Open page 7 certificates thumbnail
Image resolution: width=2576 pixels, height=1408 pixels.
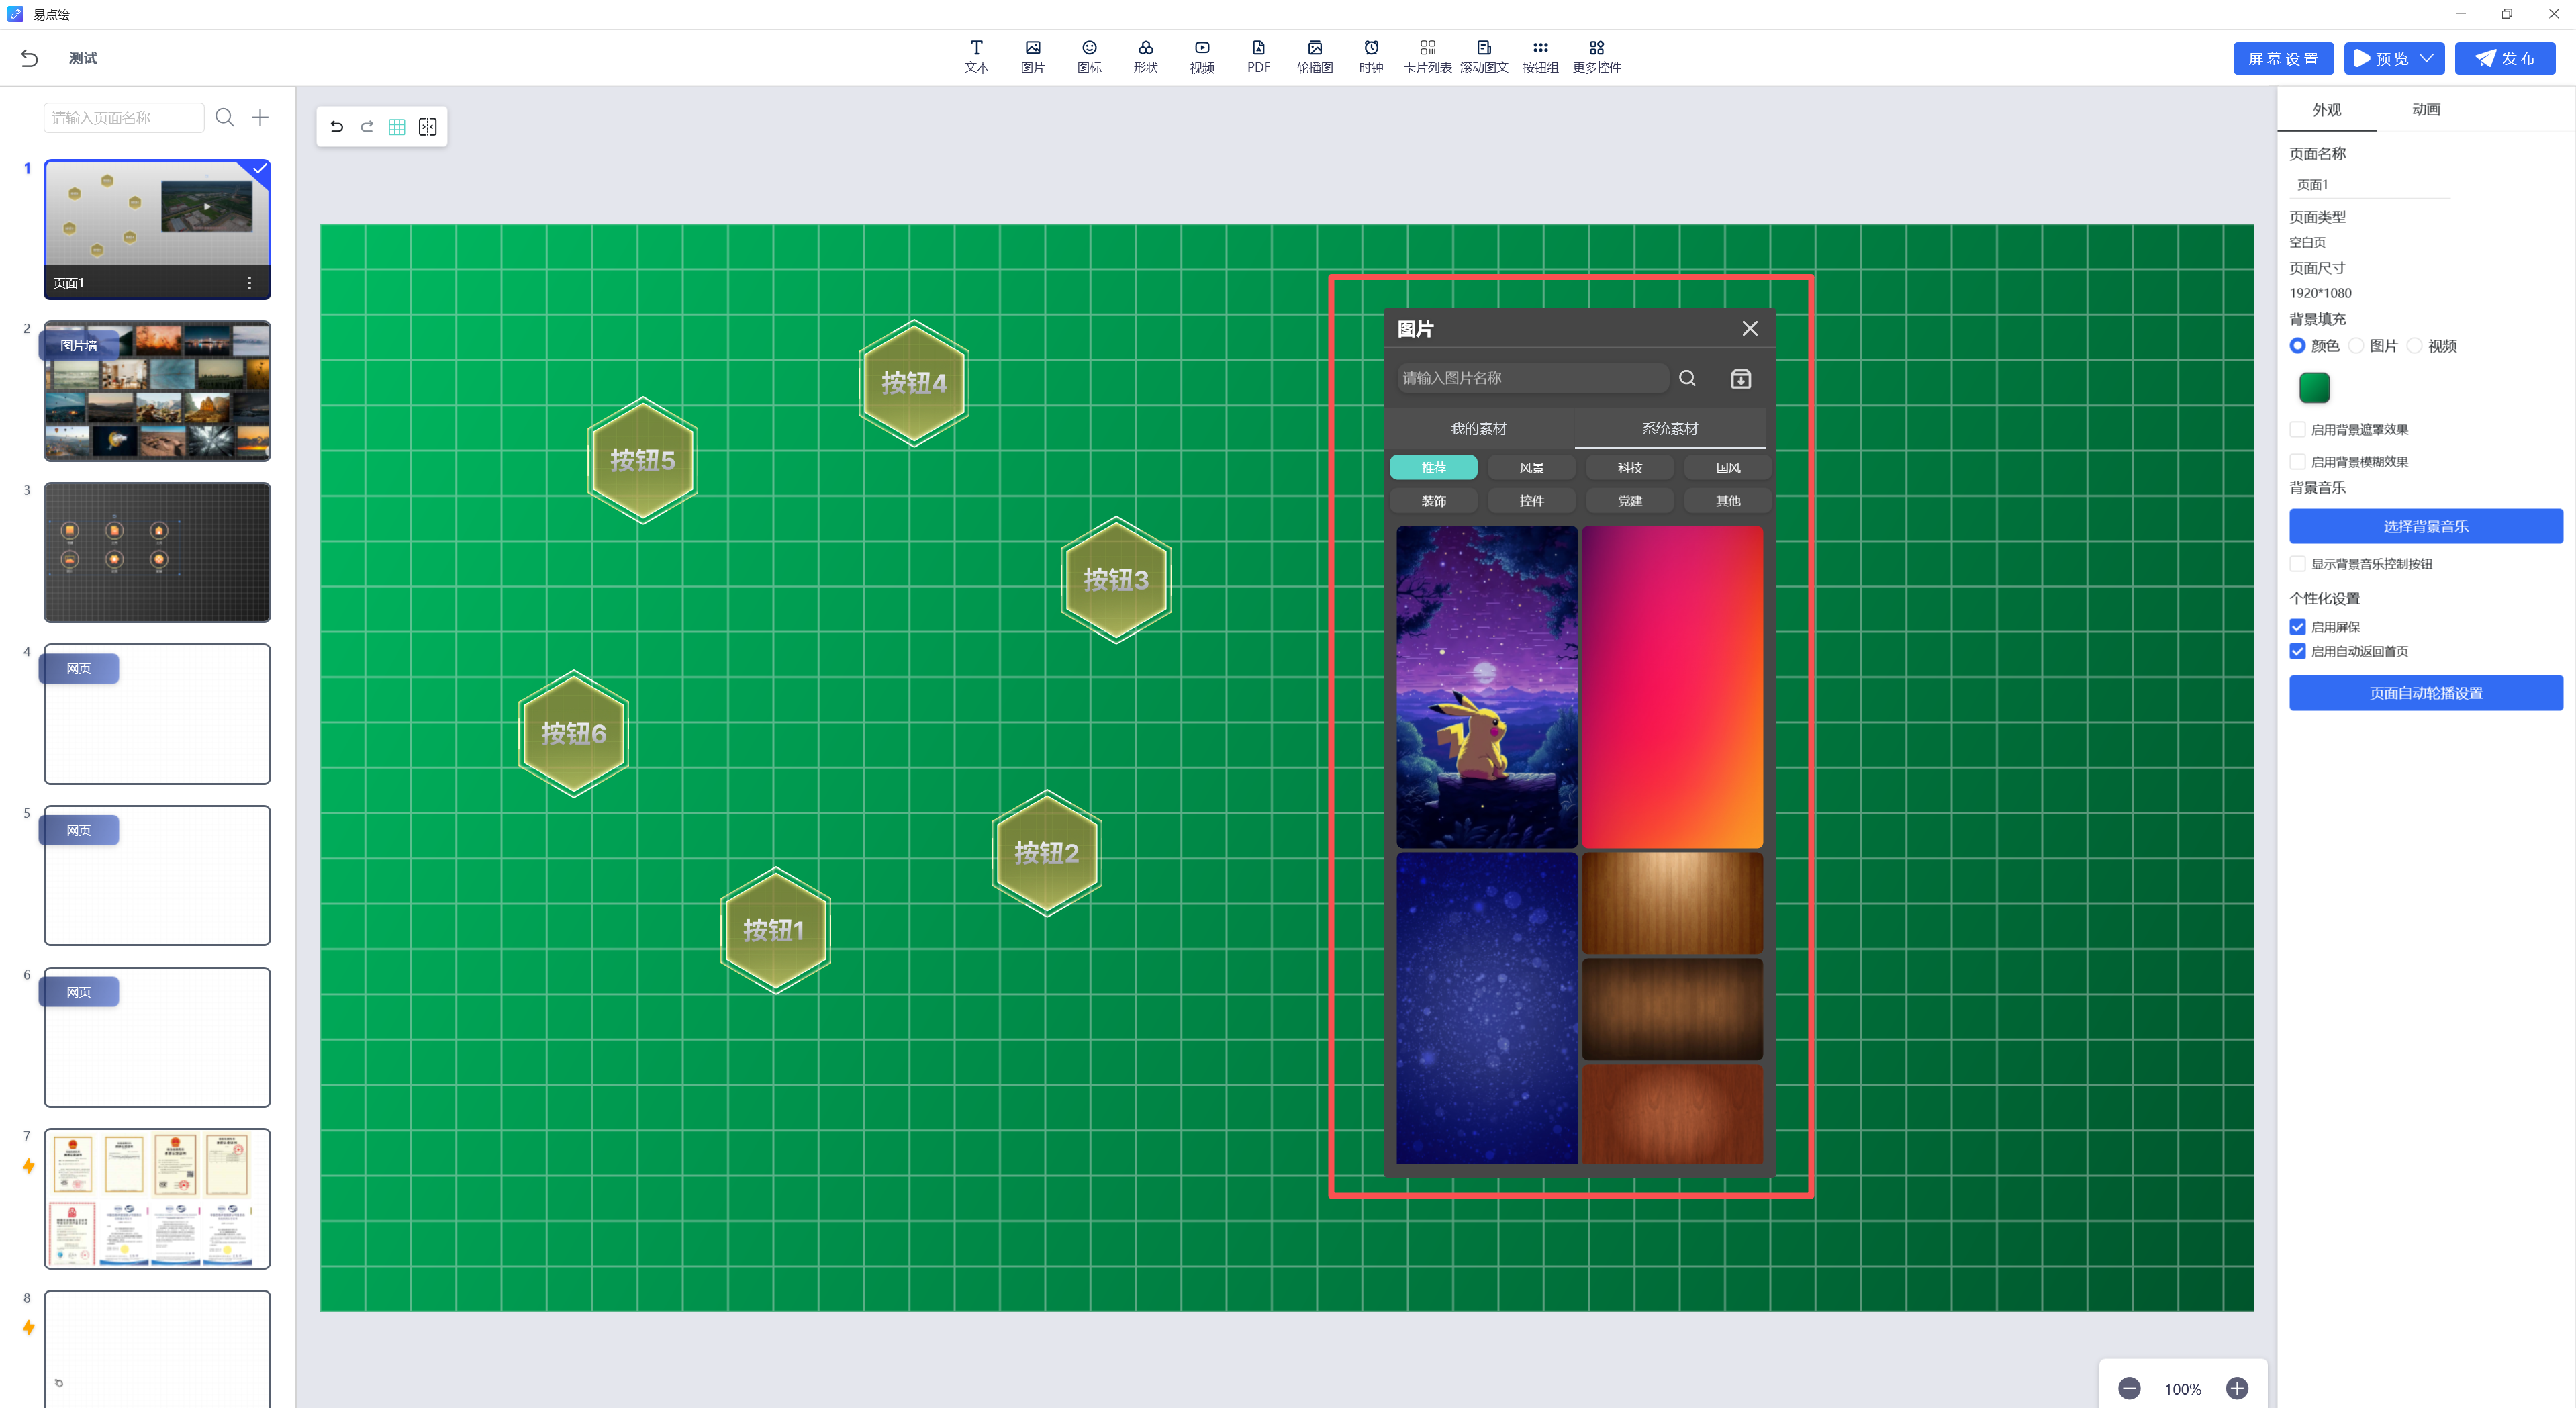(157, 1199)
